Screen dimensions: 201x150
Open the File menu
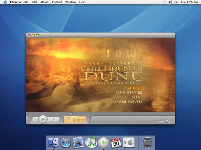(26, 2)
